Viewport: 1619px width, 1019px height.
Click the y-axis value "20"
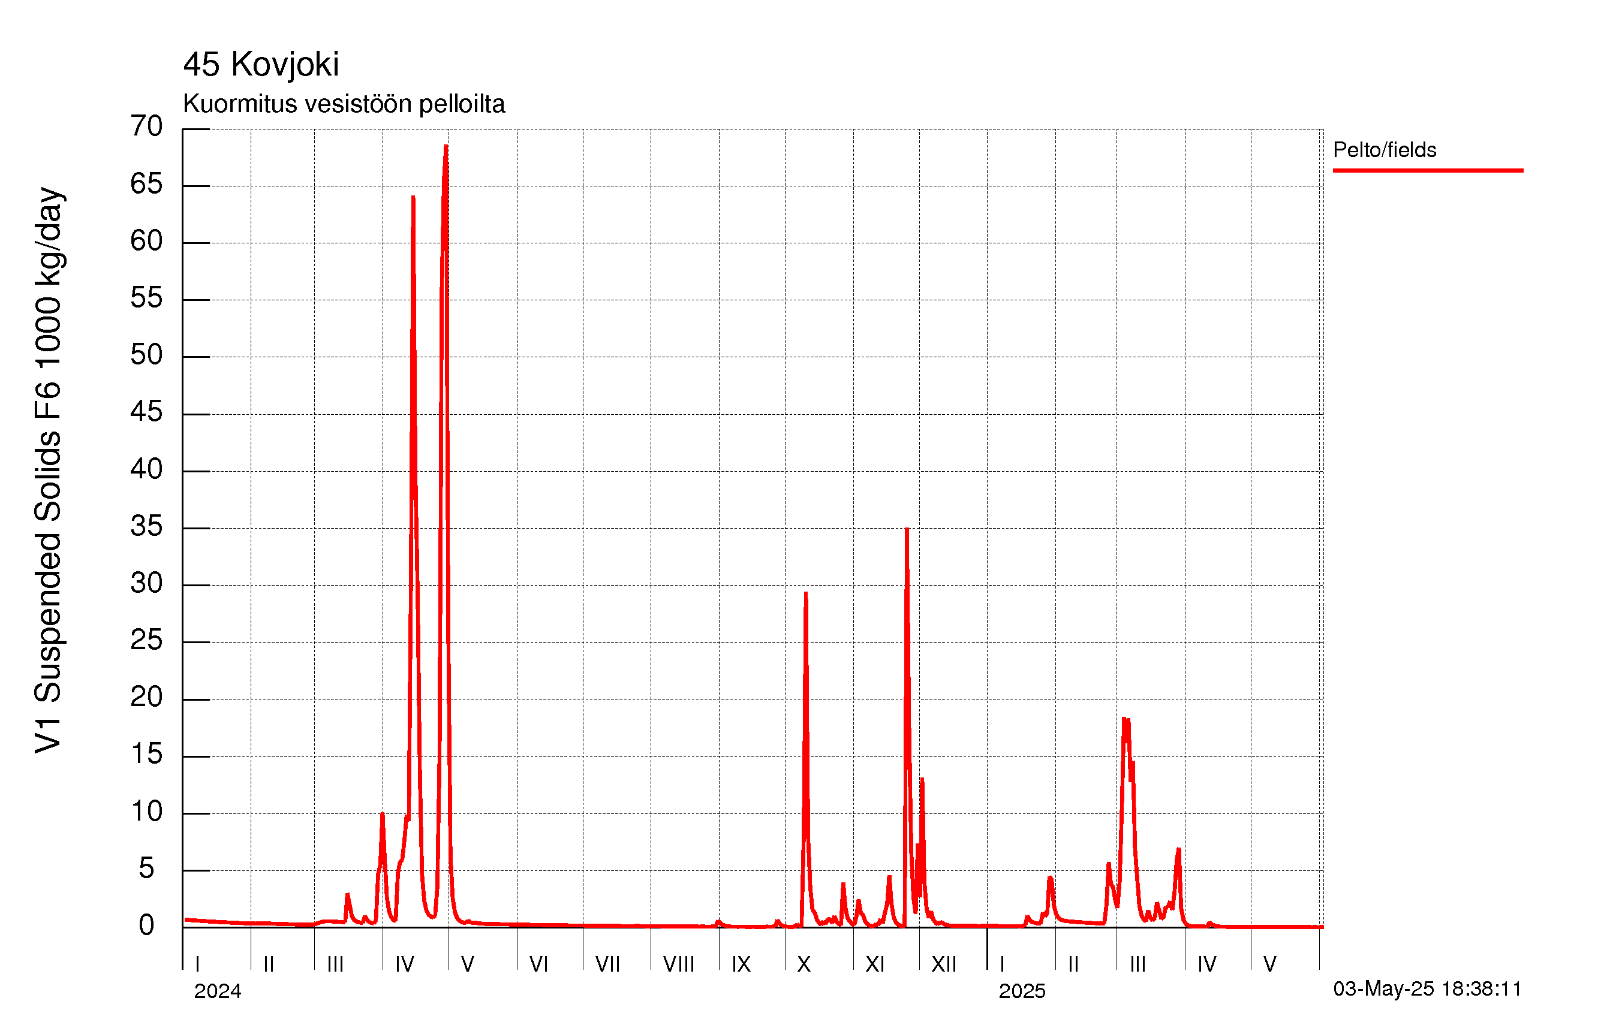pyautogui.click(x=146, y=697)
